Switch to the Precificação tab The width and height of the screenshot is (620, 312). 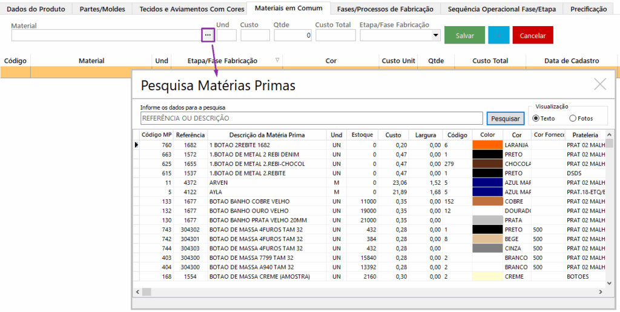click(589, 9)
